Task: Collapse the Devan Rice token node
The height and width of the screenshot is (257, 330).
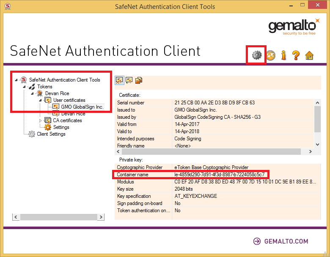Action: (x=32, y=93)
